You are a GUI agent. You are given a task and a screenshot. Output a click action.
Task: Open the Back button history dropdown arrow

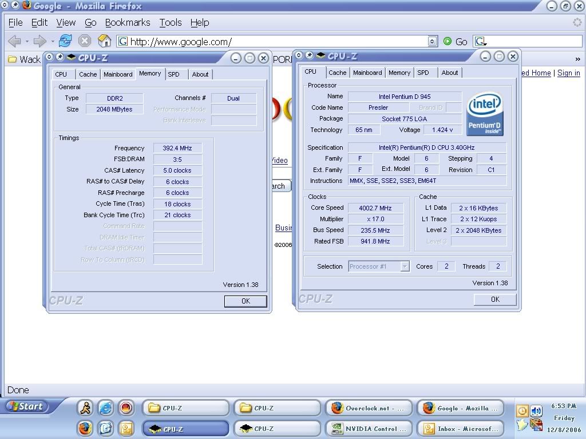(x=27, y=41)
